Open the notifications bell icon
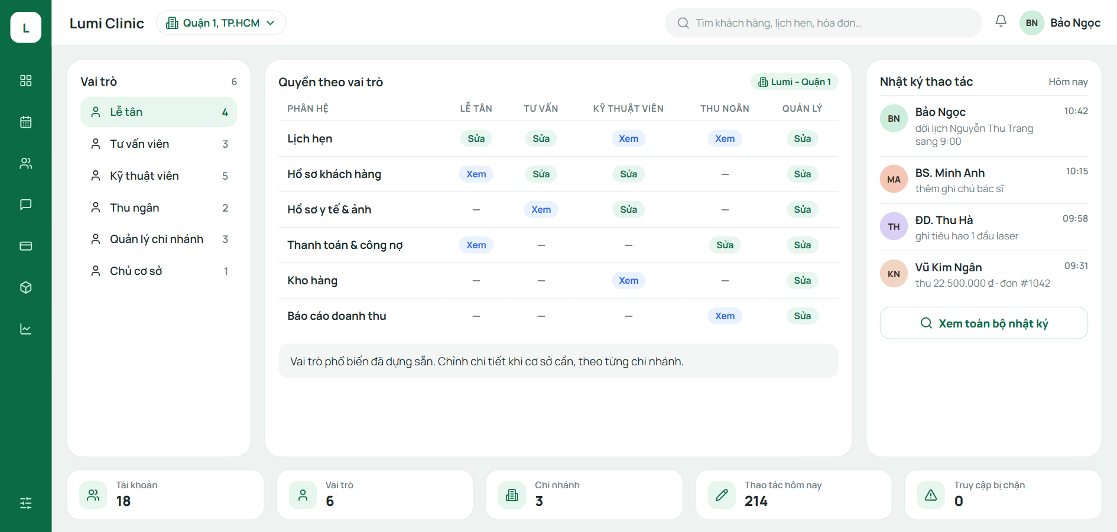Viewport: 1117px width, 532px height. coord(1001,21)
